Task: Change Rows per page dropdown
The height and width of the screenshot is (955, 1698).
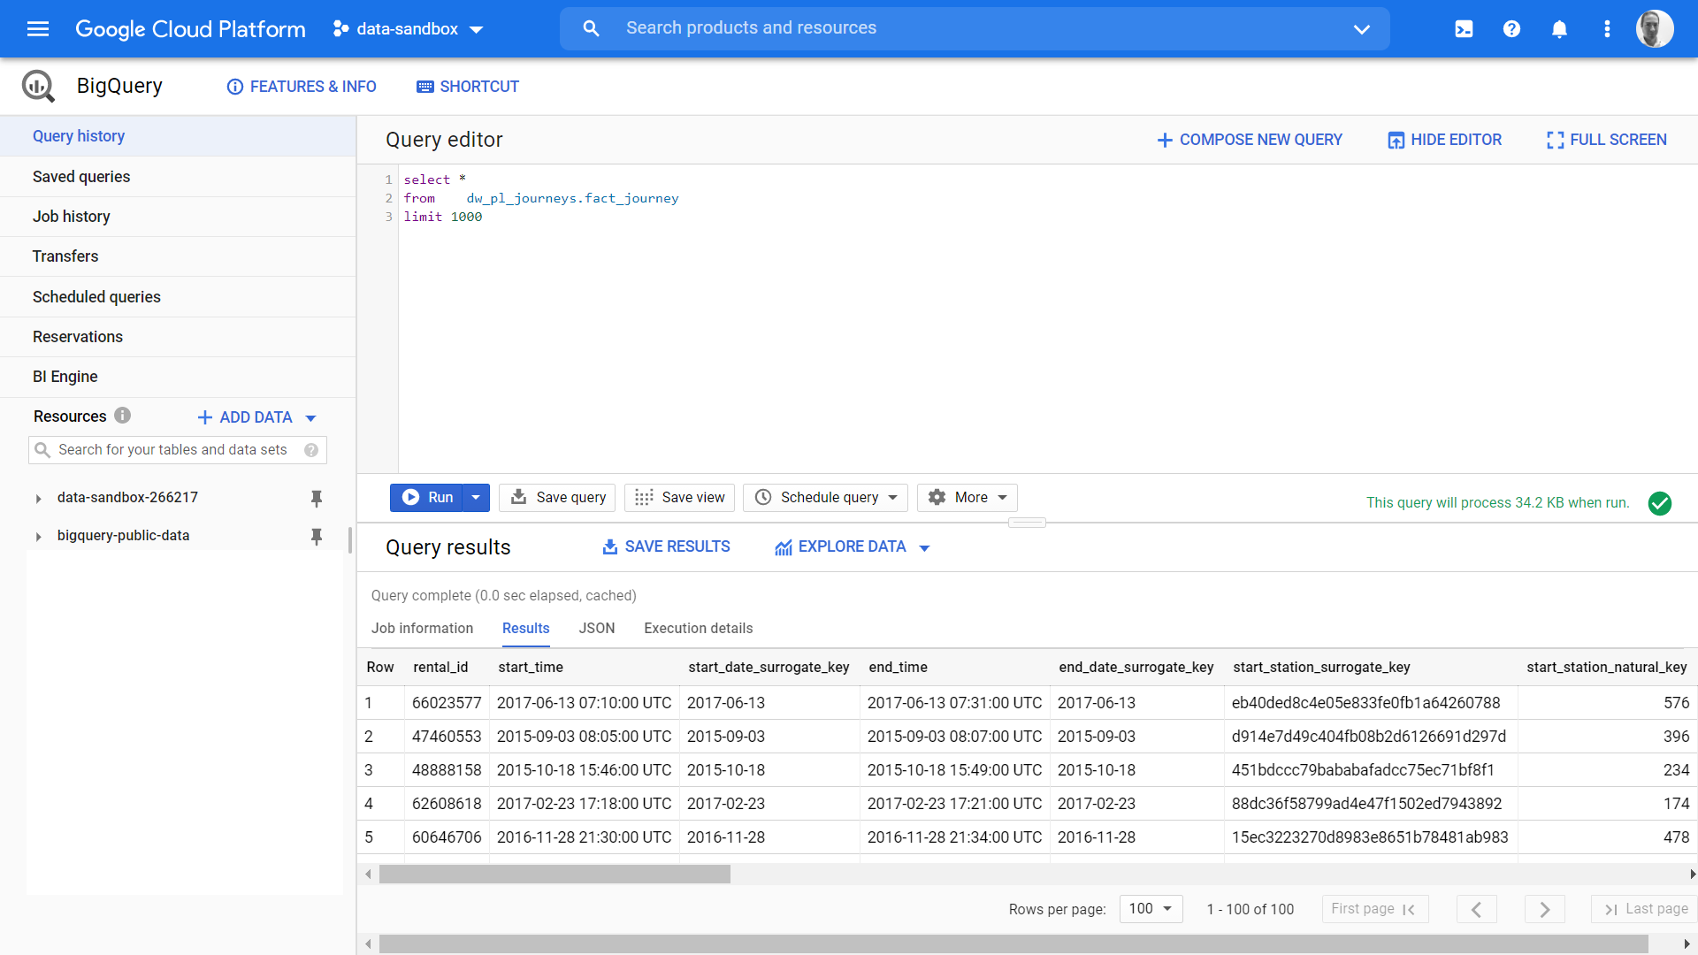Action: 1151,908
